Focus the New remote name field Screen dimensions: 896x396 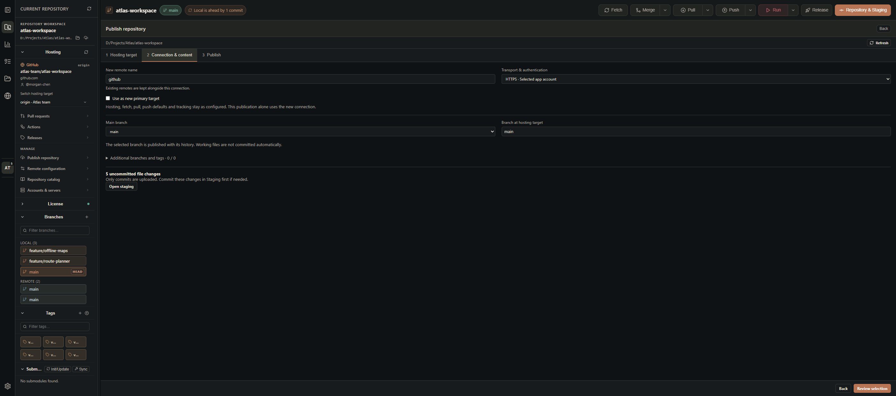(x=300, y=79)
